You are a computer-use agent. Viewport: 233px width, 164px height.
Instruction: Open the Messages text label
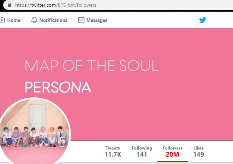pyautogui.click(x=97, y=20)
